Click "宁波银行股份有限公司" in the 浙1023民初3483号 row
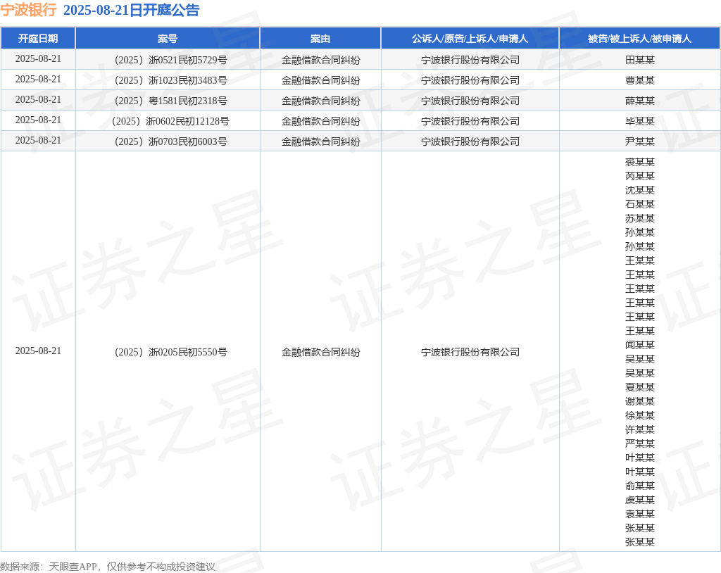Screen dimensions: 721x573 (x=470, y=80)
